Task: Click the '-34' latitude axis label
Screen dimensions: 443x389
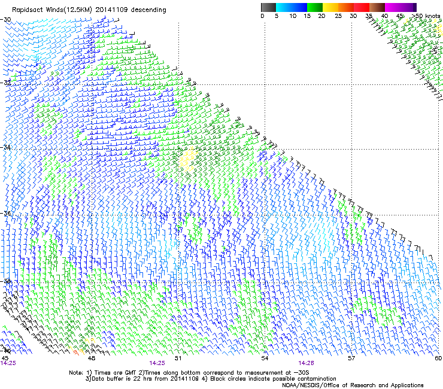Action: coord(5,147)
